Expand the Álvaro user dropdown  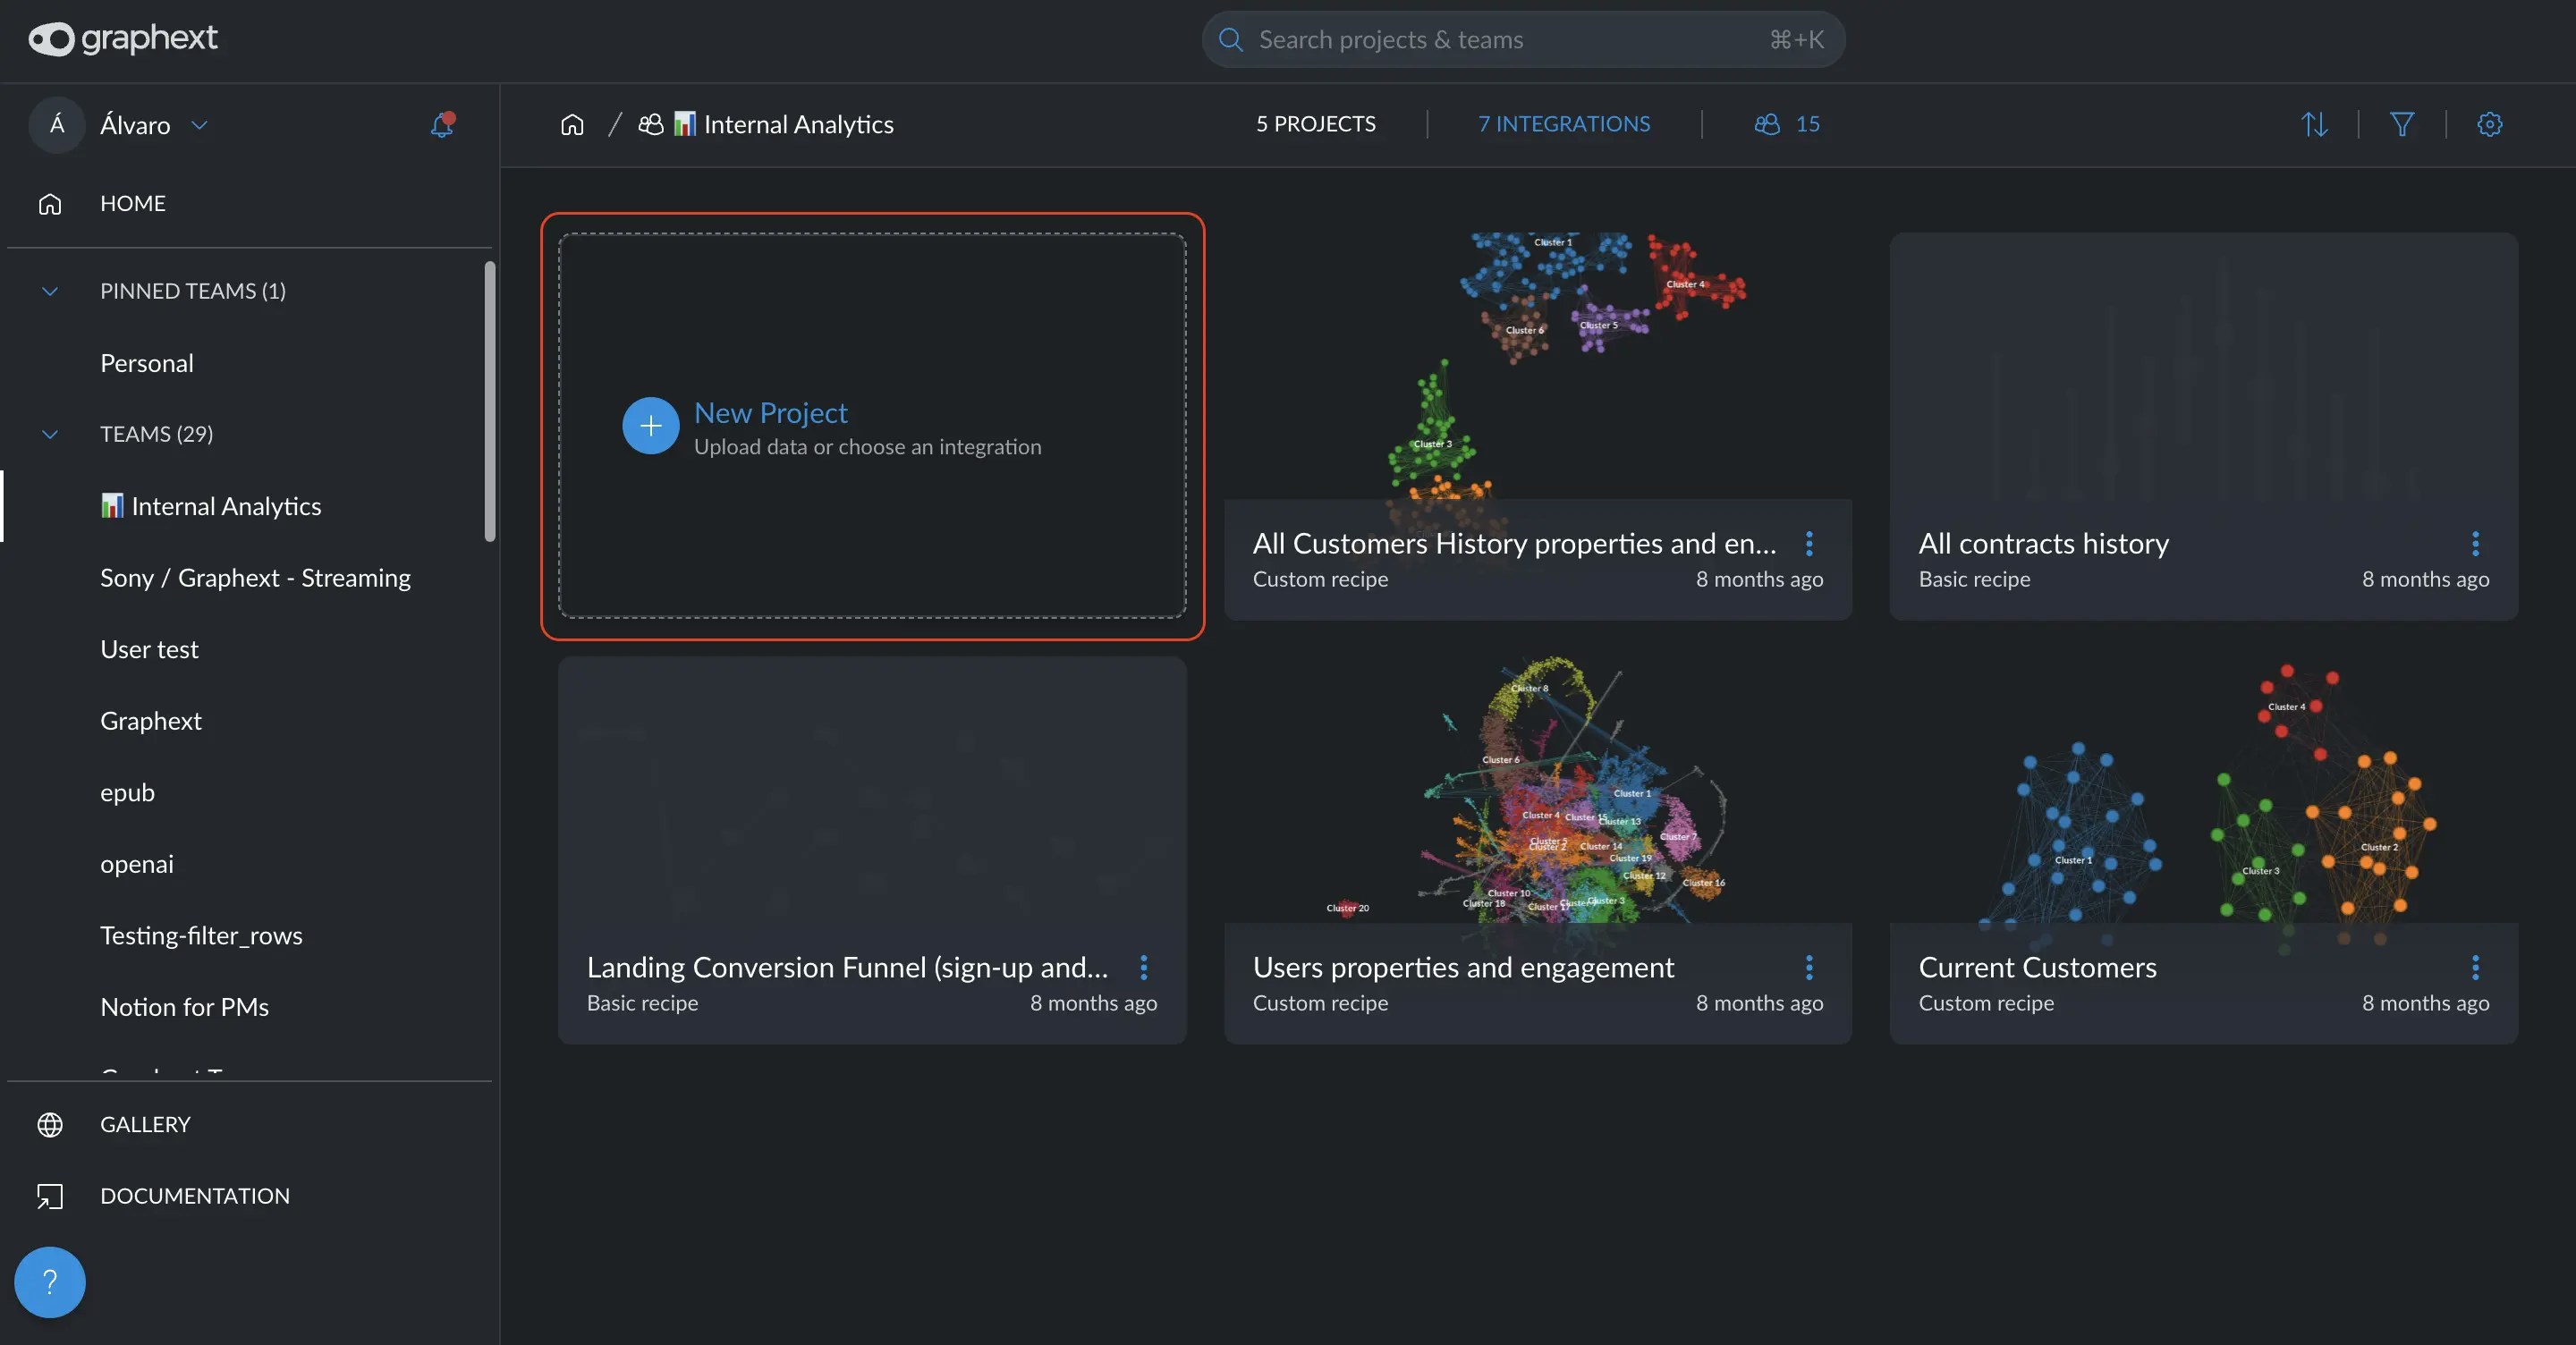pyautogui.click(x=199, y=125)
